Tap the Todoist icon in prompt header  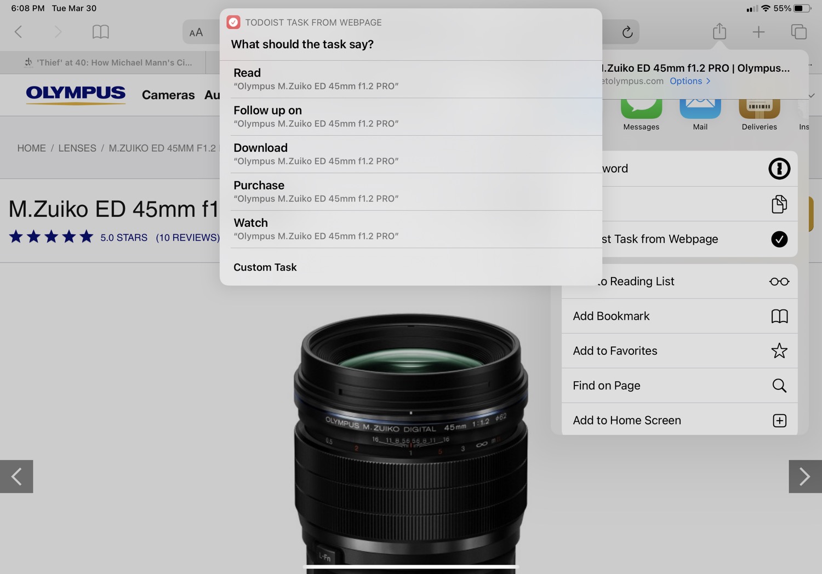click(233, 22)
